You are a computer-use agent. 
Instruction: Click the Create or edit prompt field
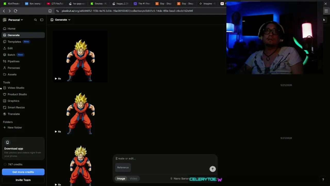point(165,159)
